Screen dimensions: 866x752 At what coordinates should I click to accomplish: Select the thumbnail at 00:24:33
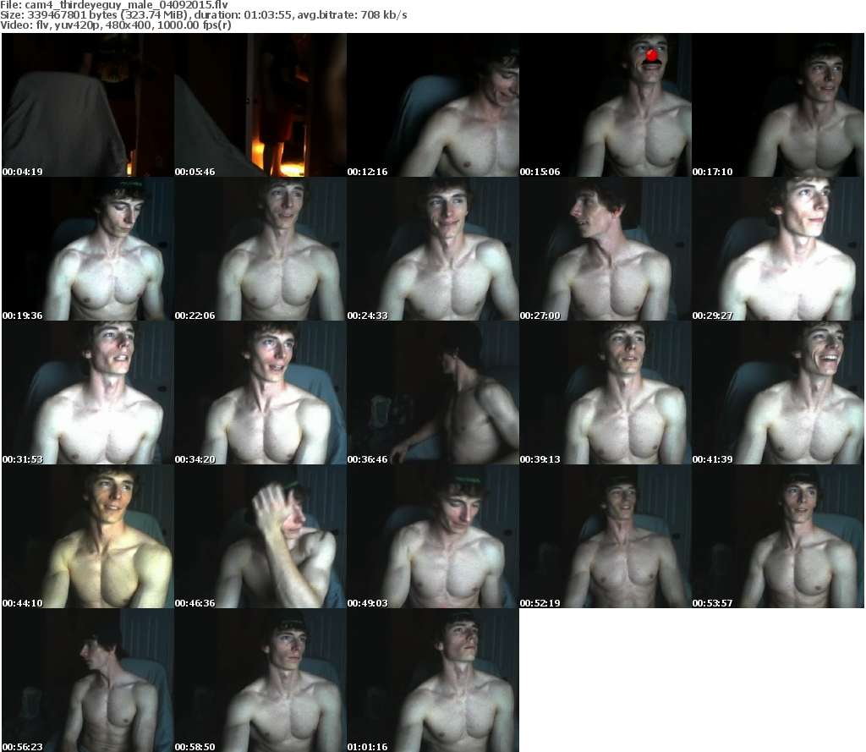coord(433,249)
